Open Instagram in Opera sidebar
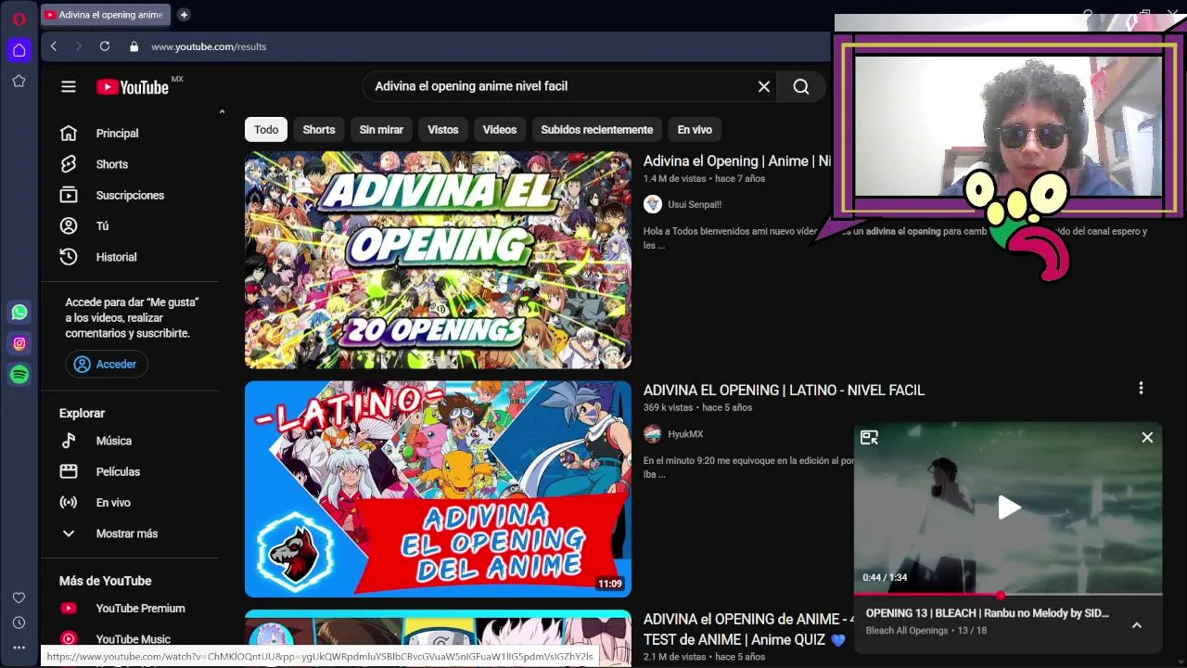 (x=19, y=343)
